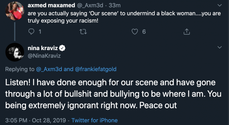Click the nina kraviz display name
229x125 pixels.
click(43, 48)
